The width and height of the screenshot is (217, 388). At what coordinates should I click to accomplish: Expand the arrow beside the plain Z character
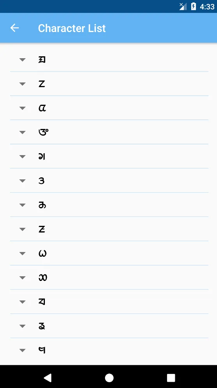23,84
